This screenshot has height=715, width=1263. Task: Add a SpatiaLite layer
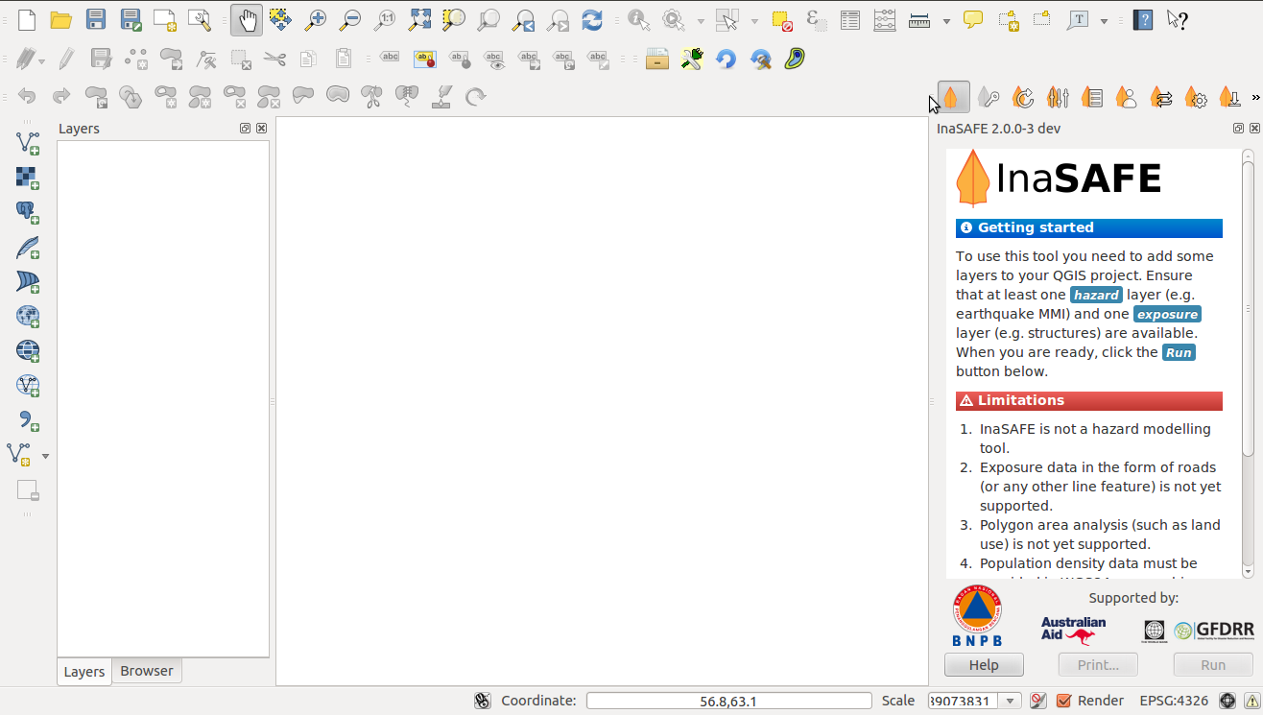pos(27,247)
